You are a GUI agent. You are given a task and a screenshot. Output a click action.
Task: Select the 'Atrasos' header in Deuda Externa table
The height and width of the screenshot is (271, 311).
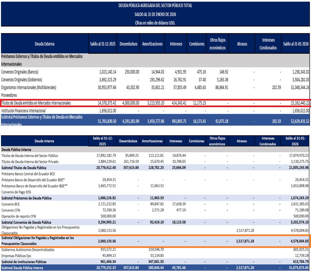coord(242,44)
